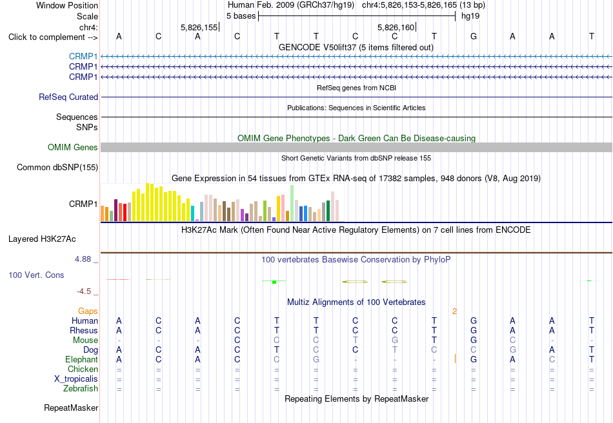Click the chr4:5,826,153-5,826,165 (13 bp) text
Image resolution: width=613 pixels, height=423 pixels.
click(423, 5)
